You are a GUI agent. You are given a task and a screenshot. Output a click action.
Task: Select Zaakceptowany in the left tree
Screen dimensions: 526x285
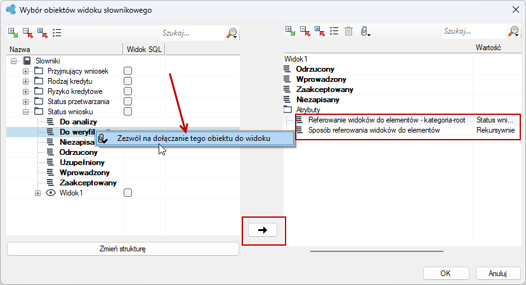coord(88,183)
